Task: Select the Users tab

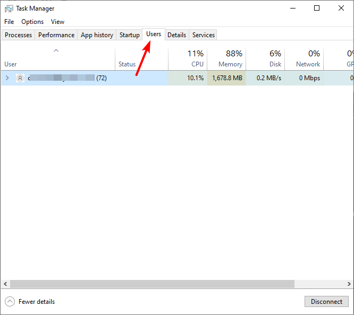Action: point(154,34)
